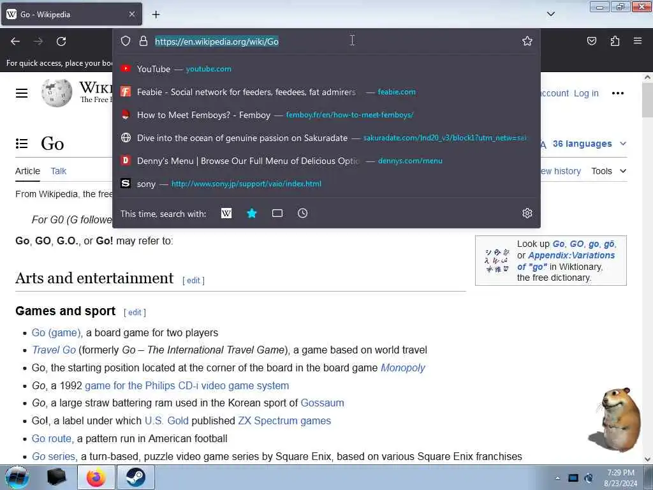Open the three-dot personal tools menu
This screenshot has height=490, width=653.
click(617, 93)
